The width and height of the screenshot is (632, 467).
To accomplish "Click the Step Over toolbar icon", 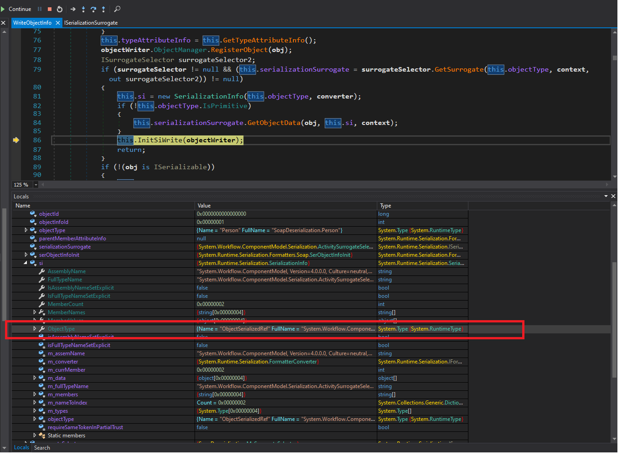I will (93, 9).
